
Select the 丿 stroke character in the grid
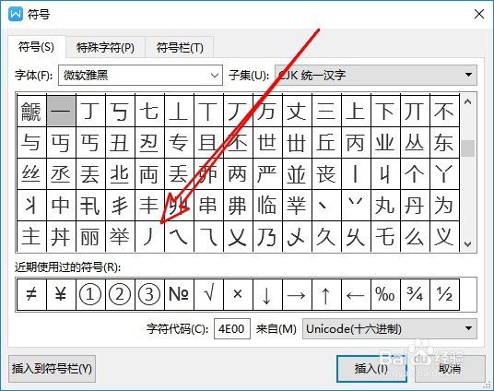point(149,236)
